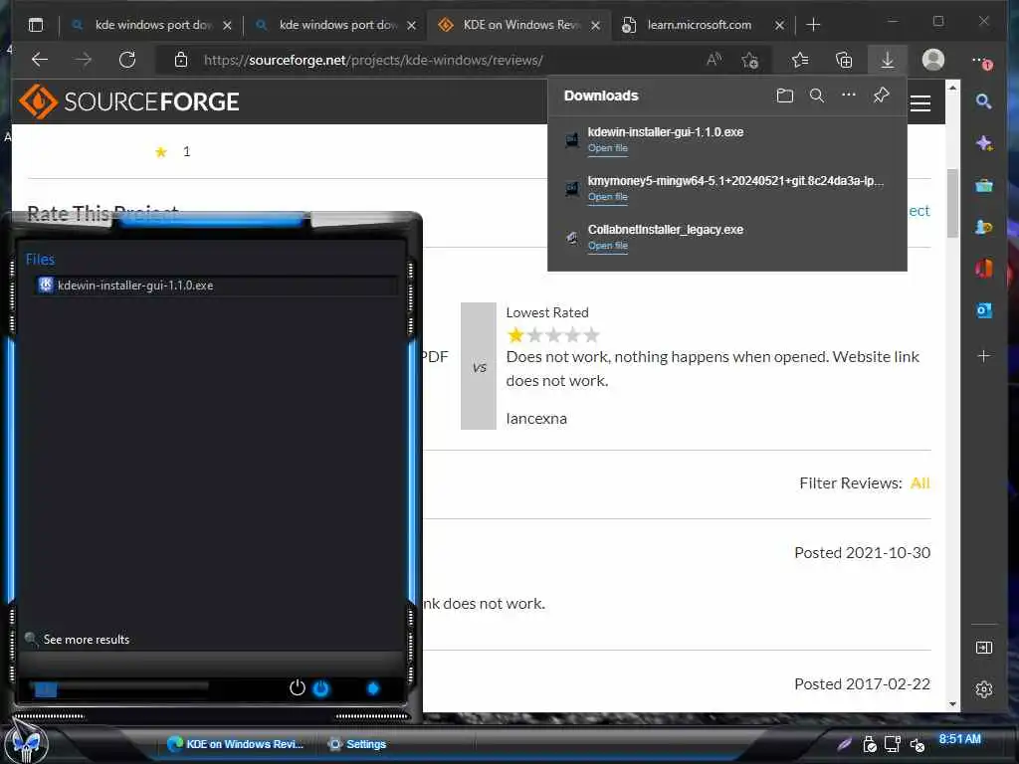The height and width of the screenshot is (764, 1019).
Task: Open the sidebar Games icon
Action: (984, 227)
